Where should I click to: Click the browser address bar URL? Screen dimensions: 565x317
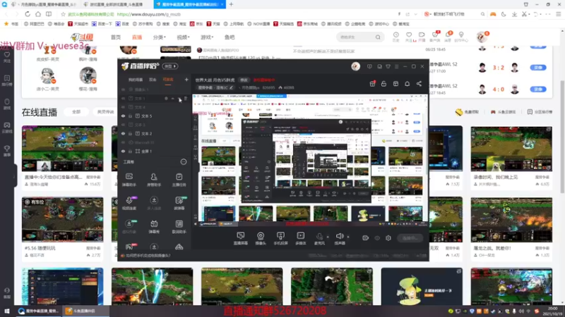(x=149, y=14)
